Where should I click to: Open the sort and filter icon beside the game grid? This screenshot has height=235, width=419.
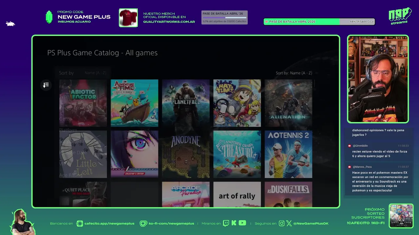click(x=46, y=85)
